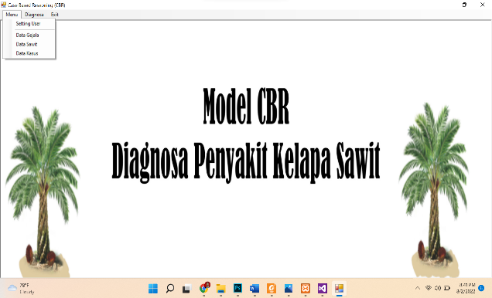
Task: Open Data Kasus entry
Action: (29, 53)
